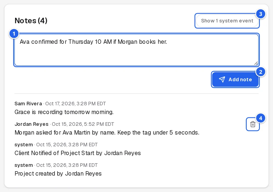Screen dimensions: 273x192
Task: Click the text area's resize handle
Action: point(256,63)
